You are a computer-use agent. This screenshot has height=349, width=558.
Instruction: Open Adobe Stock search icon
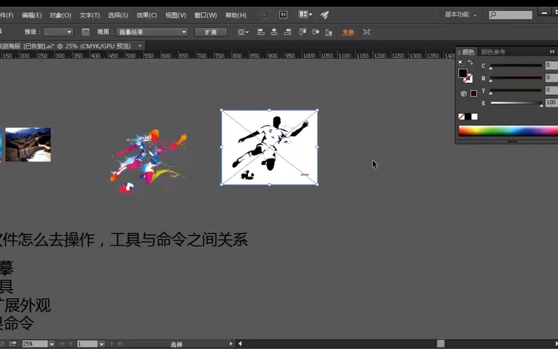coord(283,15)
